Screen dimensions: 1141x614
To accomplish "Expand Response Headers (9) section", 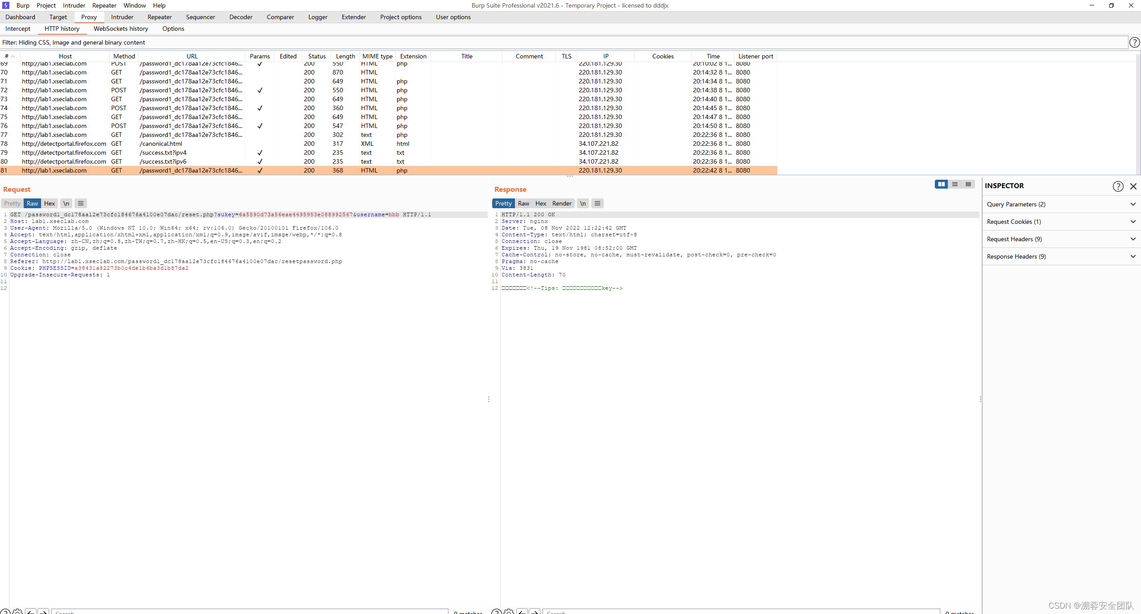I will (1061, 256).
